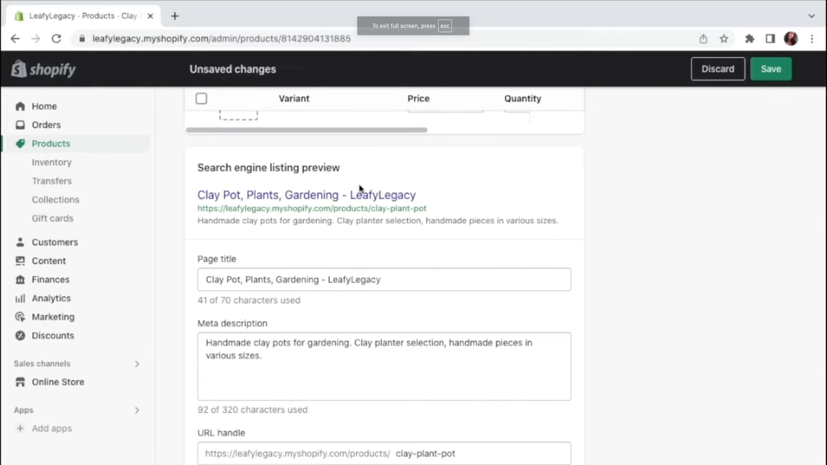
Task: Open Orders in the sidebar
Action: pyautogui.click(x=46, y=125)
